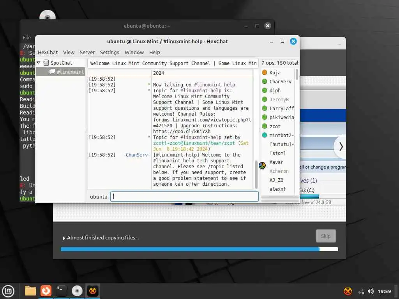The width and height of the screenshot is (399, 299).
Task: Select user pikiwedia in the user list
Action: click(281, 118)
